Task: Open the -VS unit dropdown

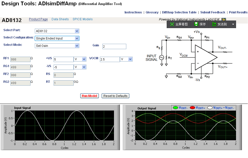Action: 84,67
